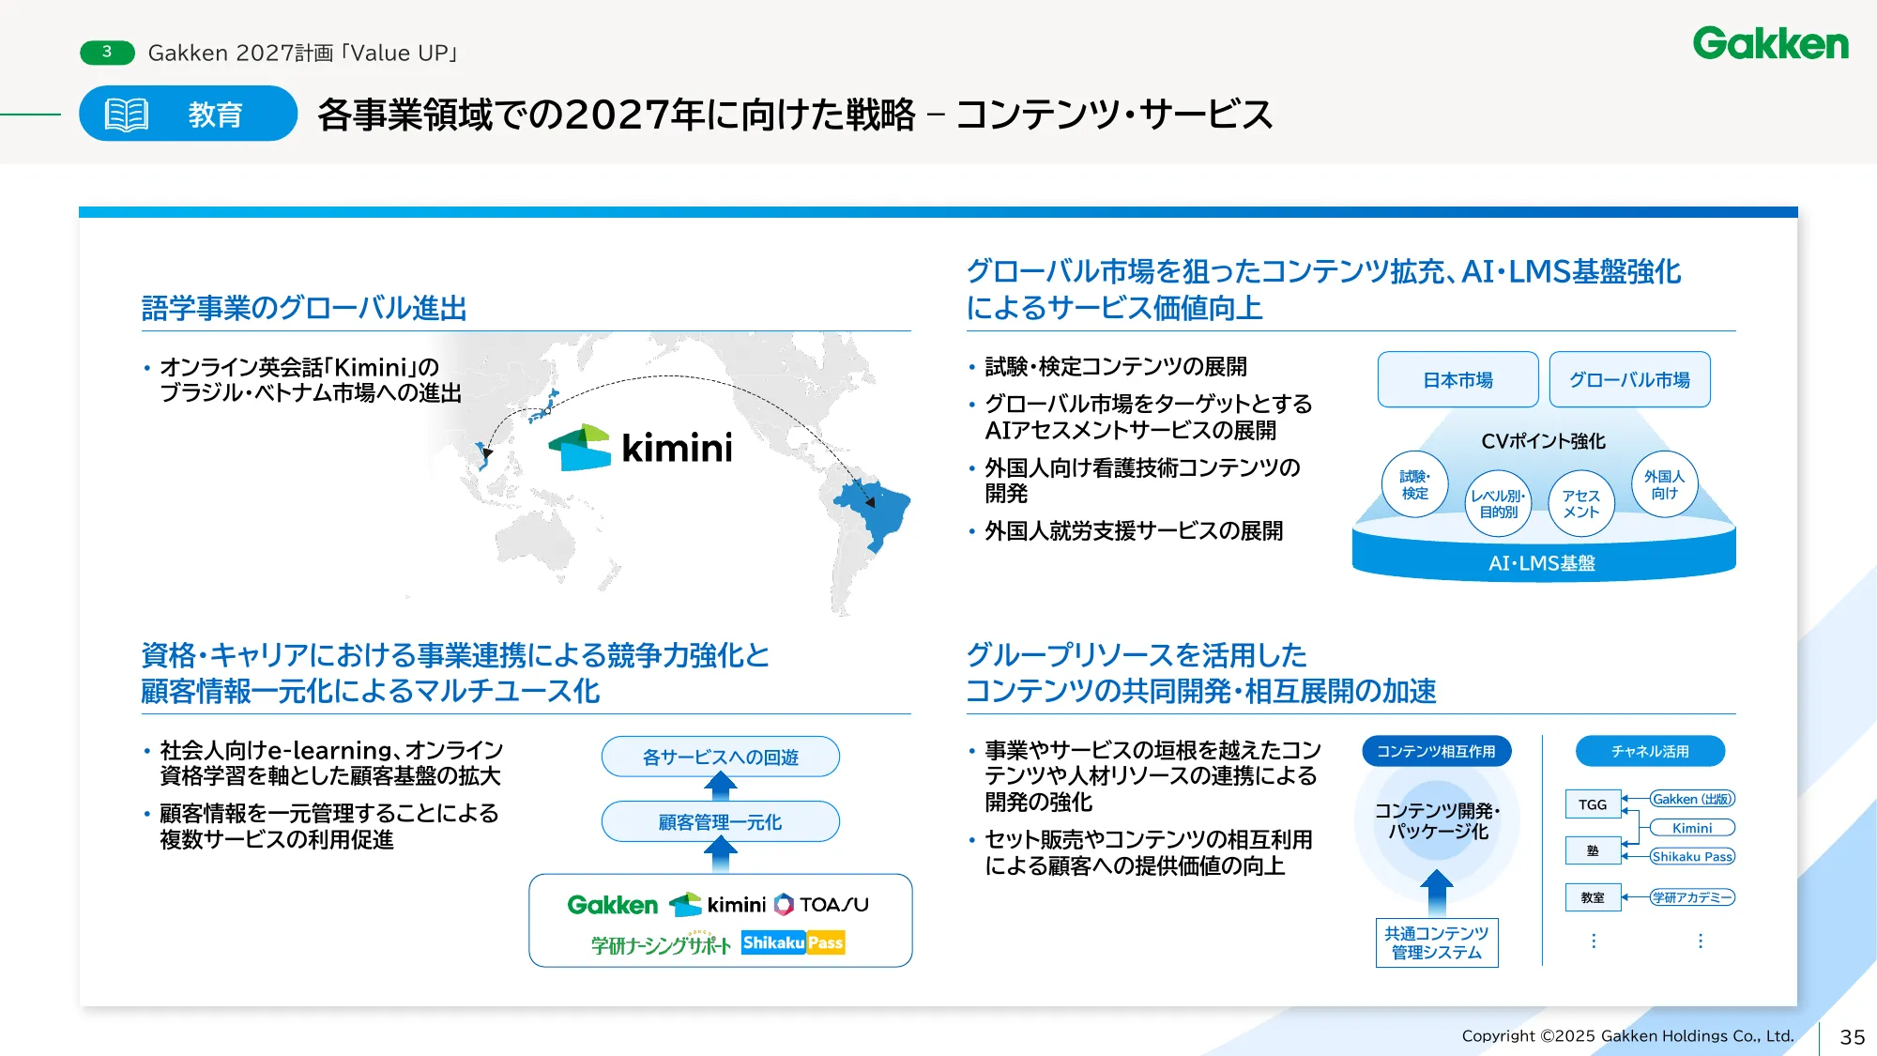
Task: Click the book icon in the 教育 badge
Action: pyautogui.click(x=126, y=115)
